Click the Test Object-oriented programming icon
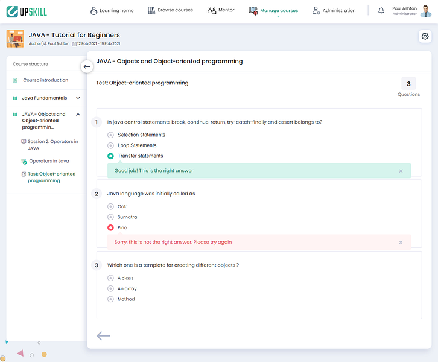438x362 pixels. coord(24,174)
